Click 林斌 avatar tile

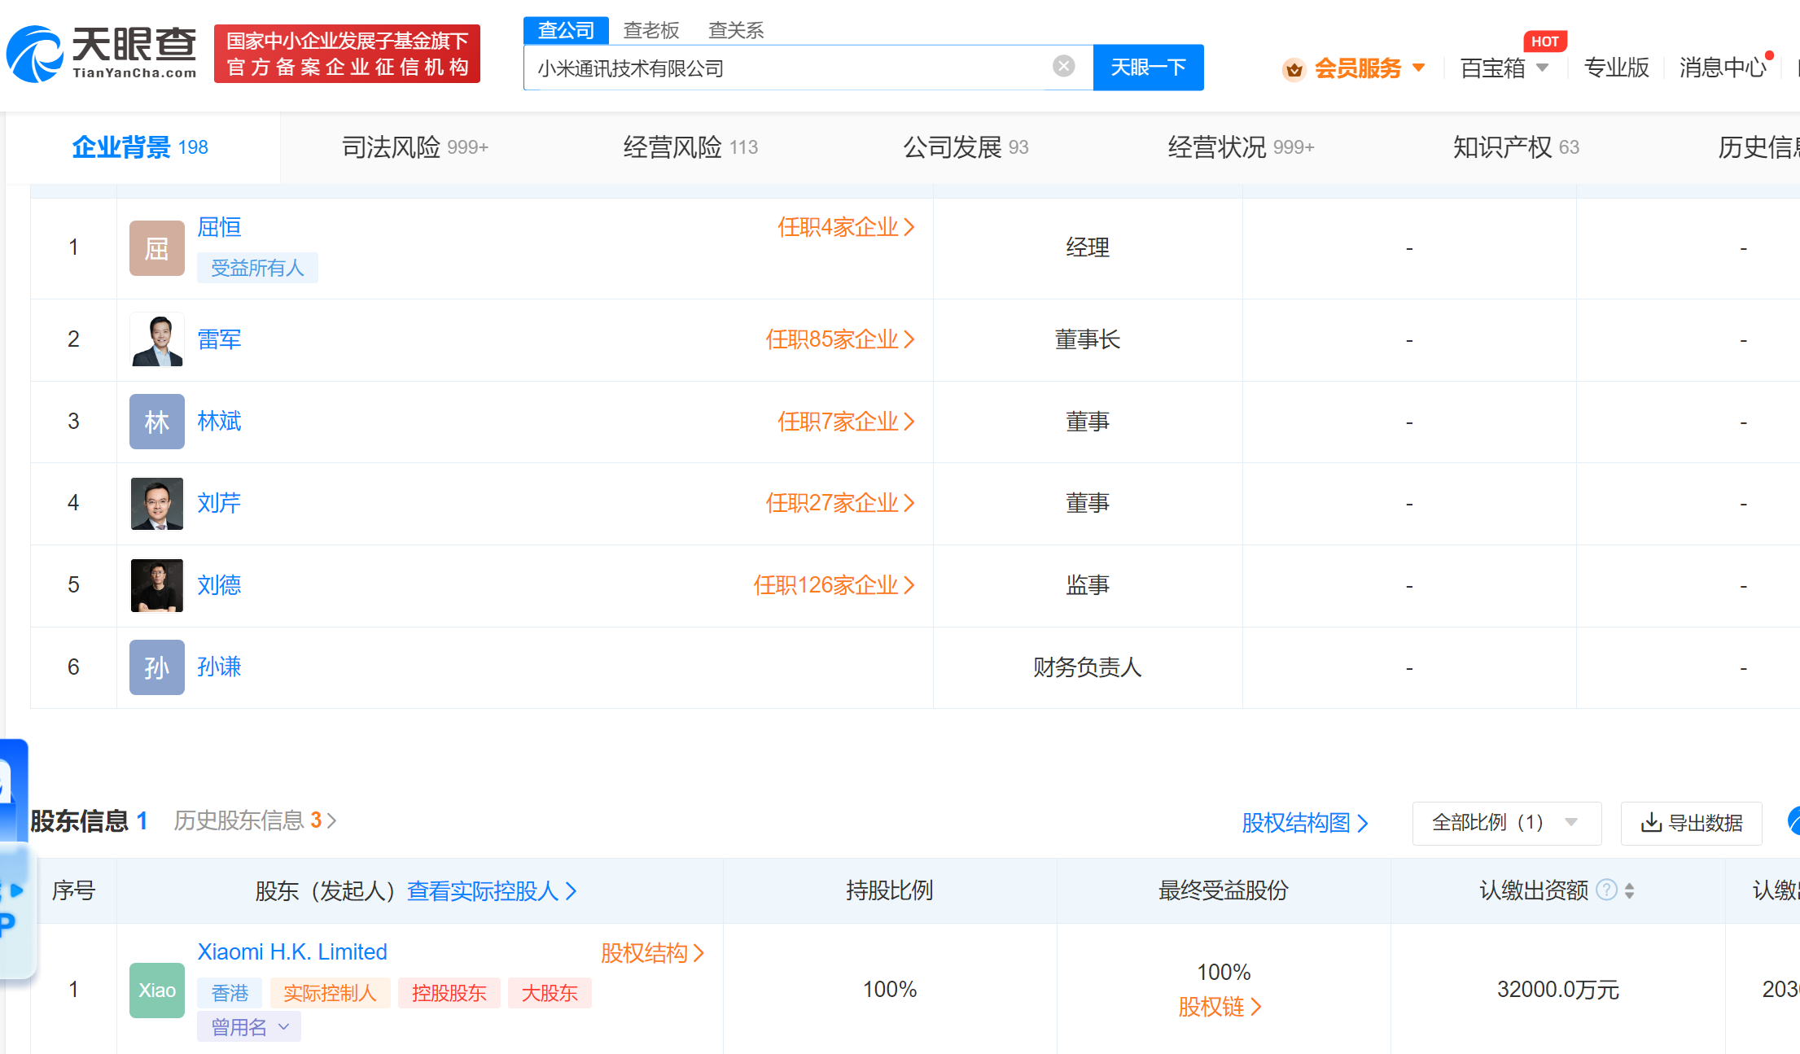(157, 422)
